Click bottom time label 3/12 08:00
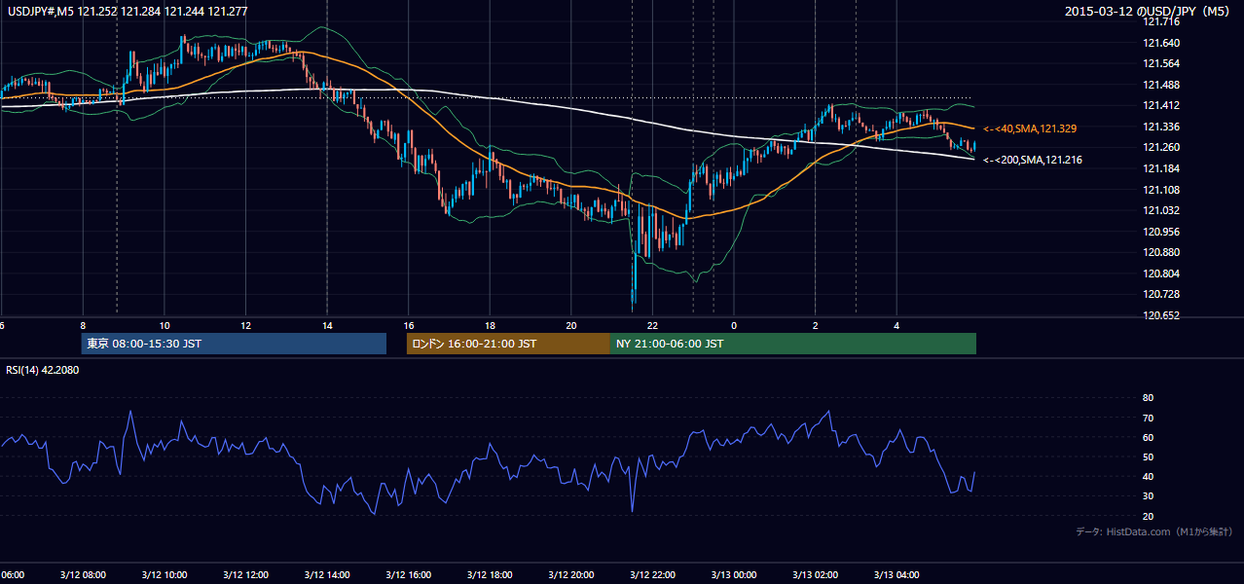This screenshot has height=584, width=1244. pos(82,575)
